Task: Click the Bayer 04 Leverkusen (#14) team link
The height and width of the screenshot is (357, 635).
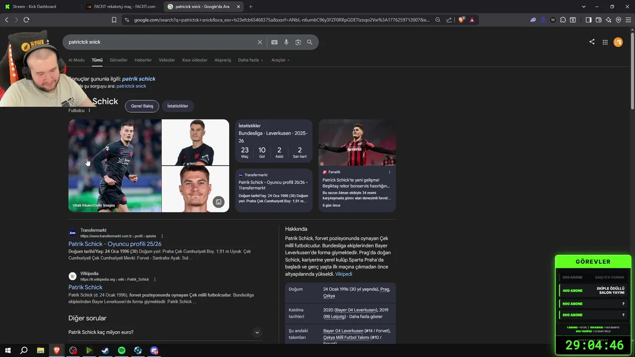Action: [x=356, y=331]
